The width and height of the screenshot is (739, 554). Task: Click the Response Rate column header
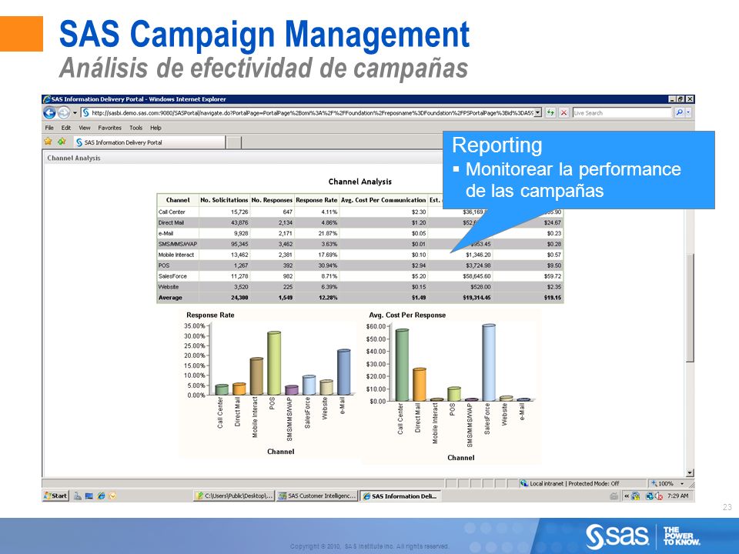point(316,200)
